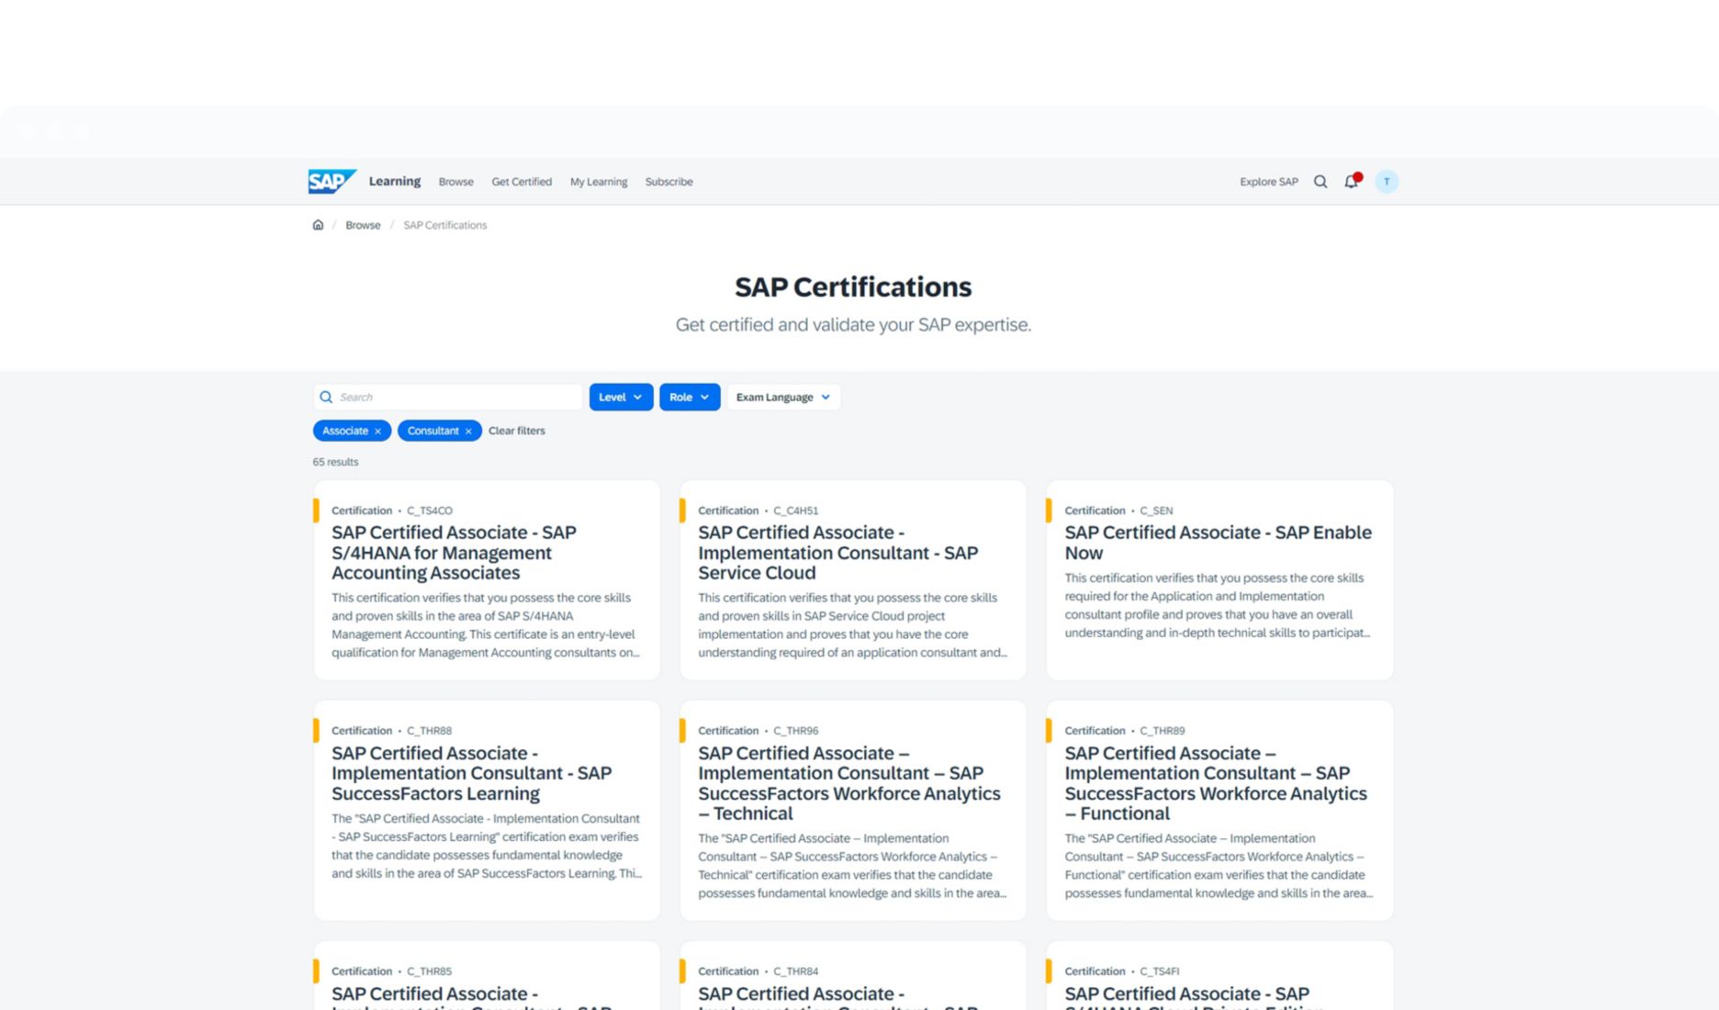Open the SAP Enable Now certification card
Screen dimensions: 1719x1010
pyautogui.click(x=1218, y=543)
